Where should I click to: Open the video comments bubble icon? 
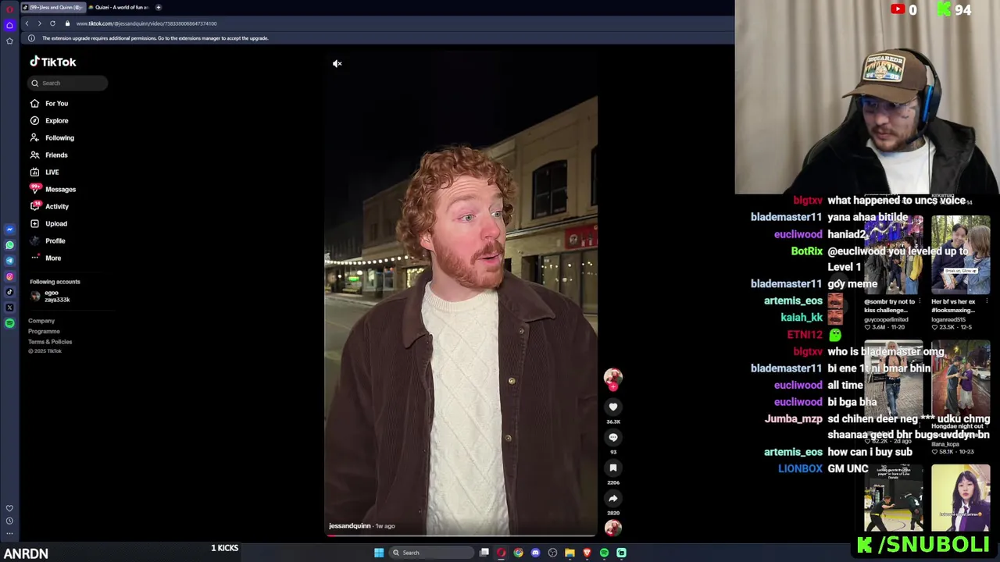click(x=613, y=437)
